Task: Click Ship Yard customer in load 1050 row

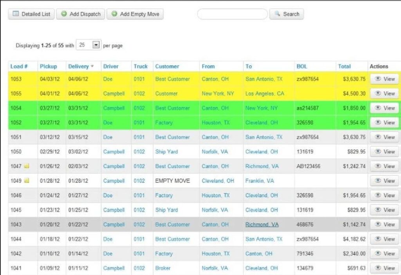Action: click(166, 152)
